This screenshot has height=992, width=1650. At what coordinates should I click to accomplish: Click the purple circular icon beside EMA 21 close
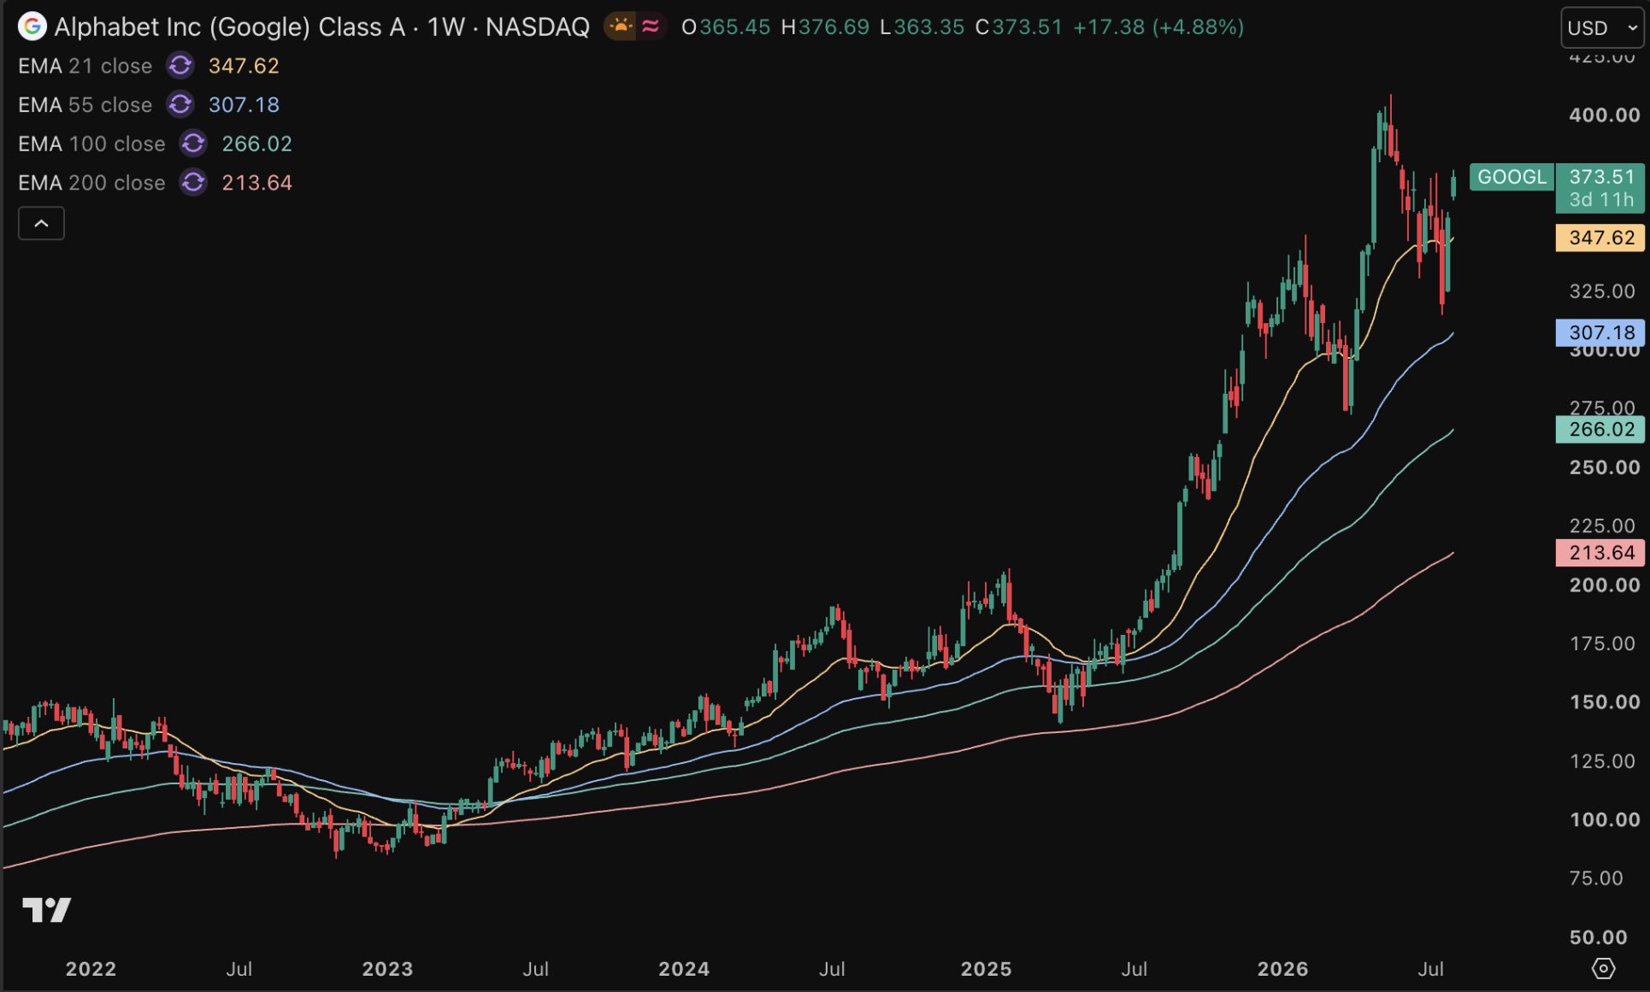click(180, 66)
